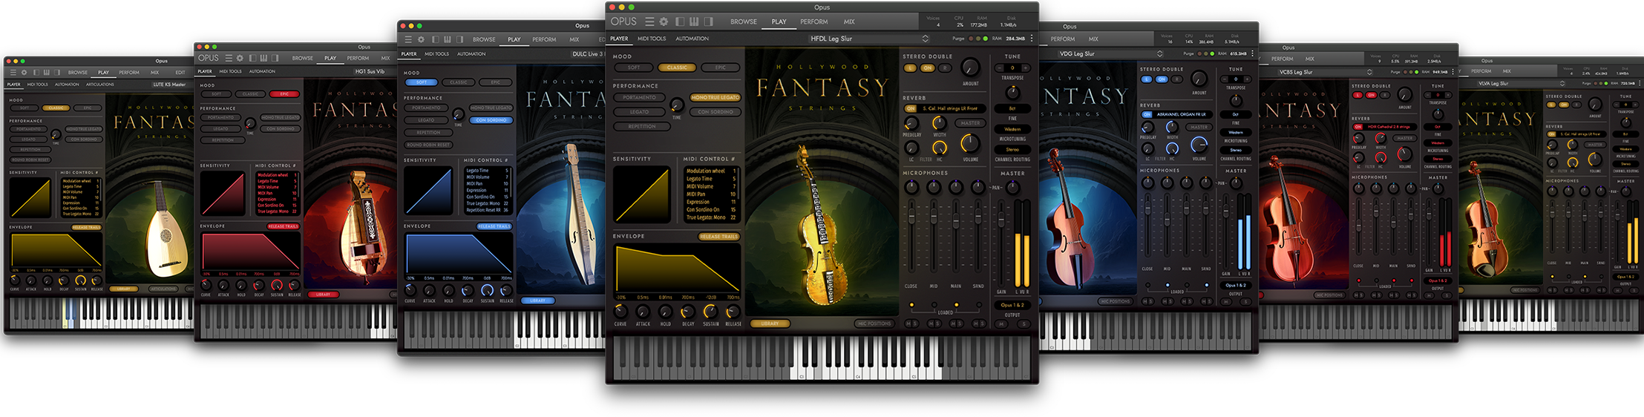Click the reverb Predelay knob in HFDL window
The width and height of the screenshot is (1644, 417).
coord(911,124)
